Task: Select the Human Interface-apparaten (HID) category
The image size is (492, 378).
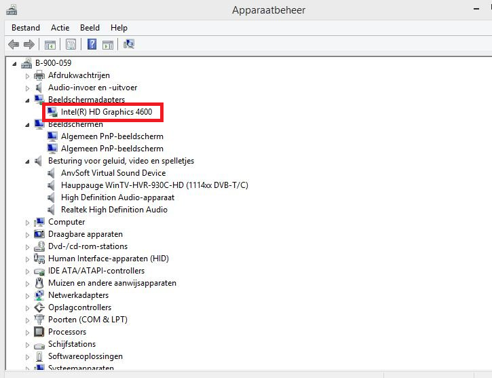Action: pos(109,259)
